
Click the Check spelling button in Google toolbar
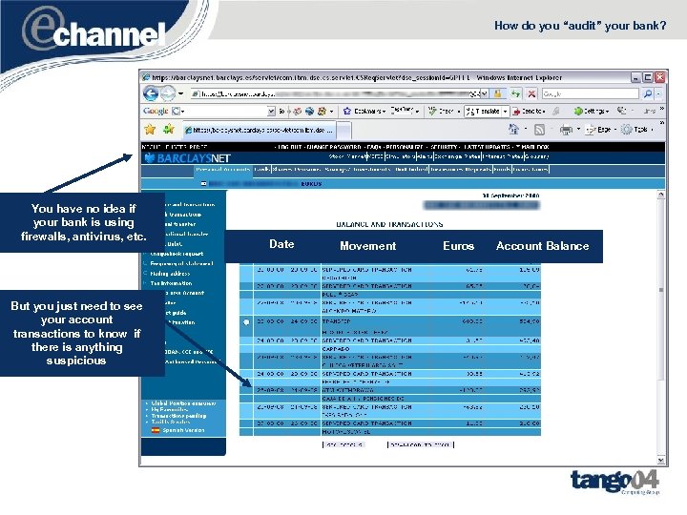tap(444, 112)
